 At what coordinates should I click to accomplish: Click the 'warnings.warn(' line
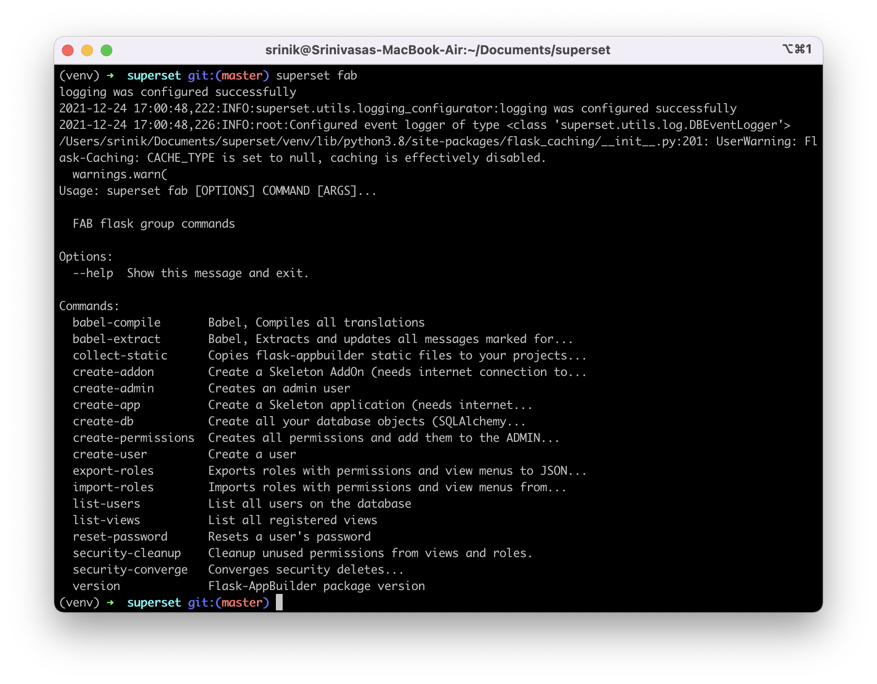point(120,174)
